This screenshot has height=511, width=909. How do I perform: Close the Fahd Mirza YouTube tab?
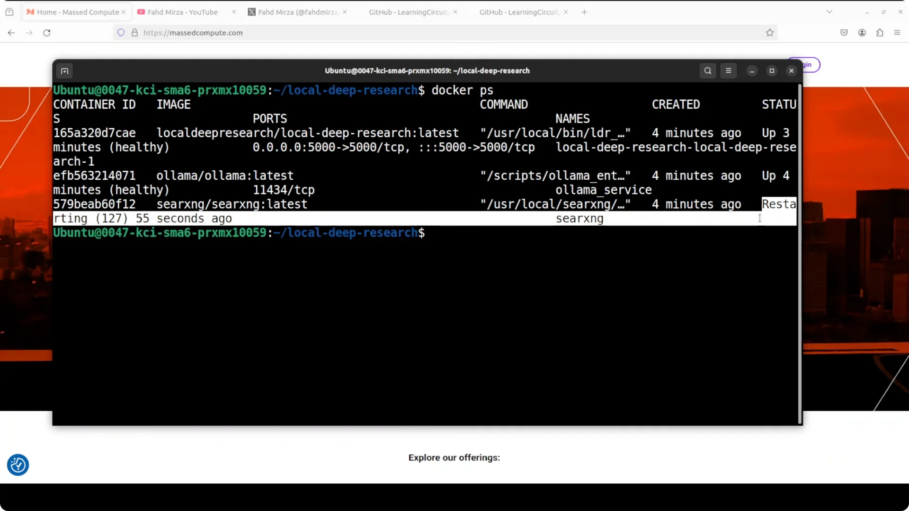click(234, 12)
